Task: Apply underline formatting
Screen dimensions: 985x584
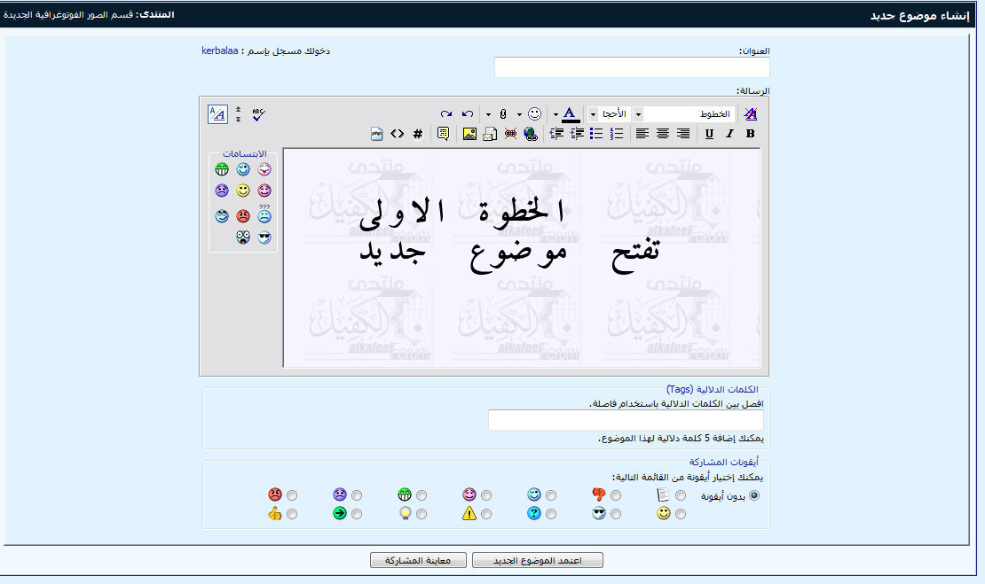Action: click(x=709, y=134)
